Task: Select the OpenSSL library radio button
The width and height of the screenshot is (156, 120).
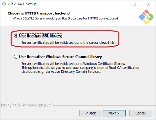Action: point(16,36)
